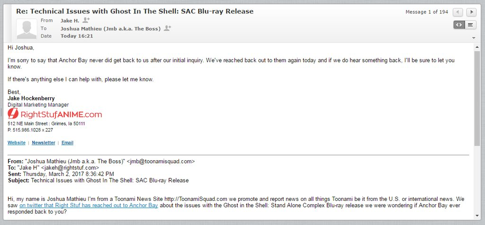Click the vertical scrollbar thumb

pyautogui.click(x=477, y=98)
